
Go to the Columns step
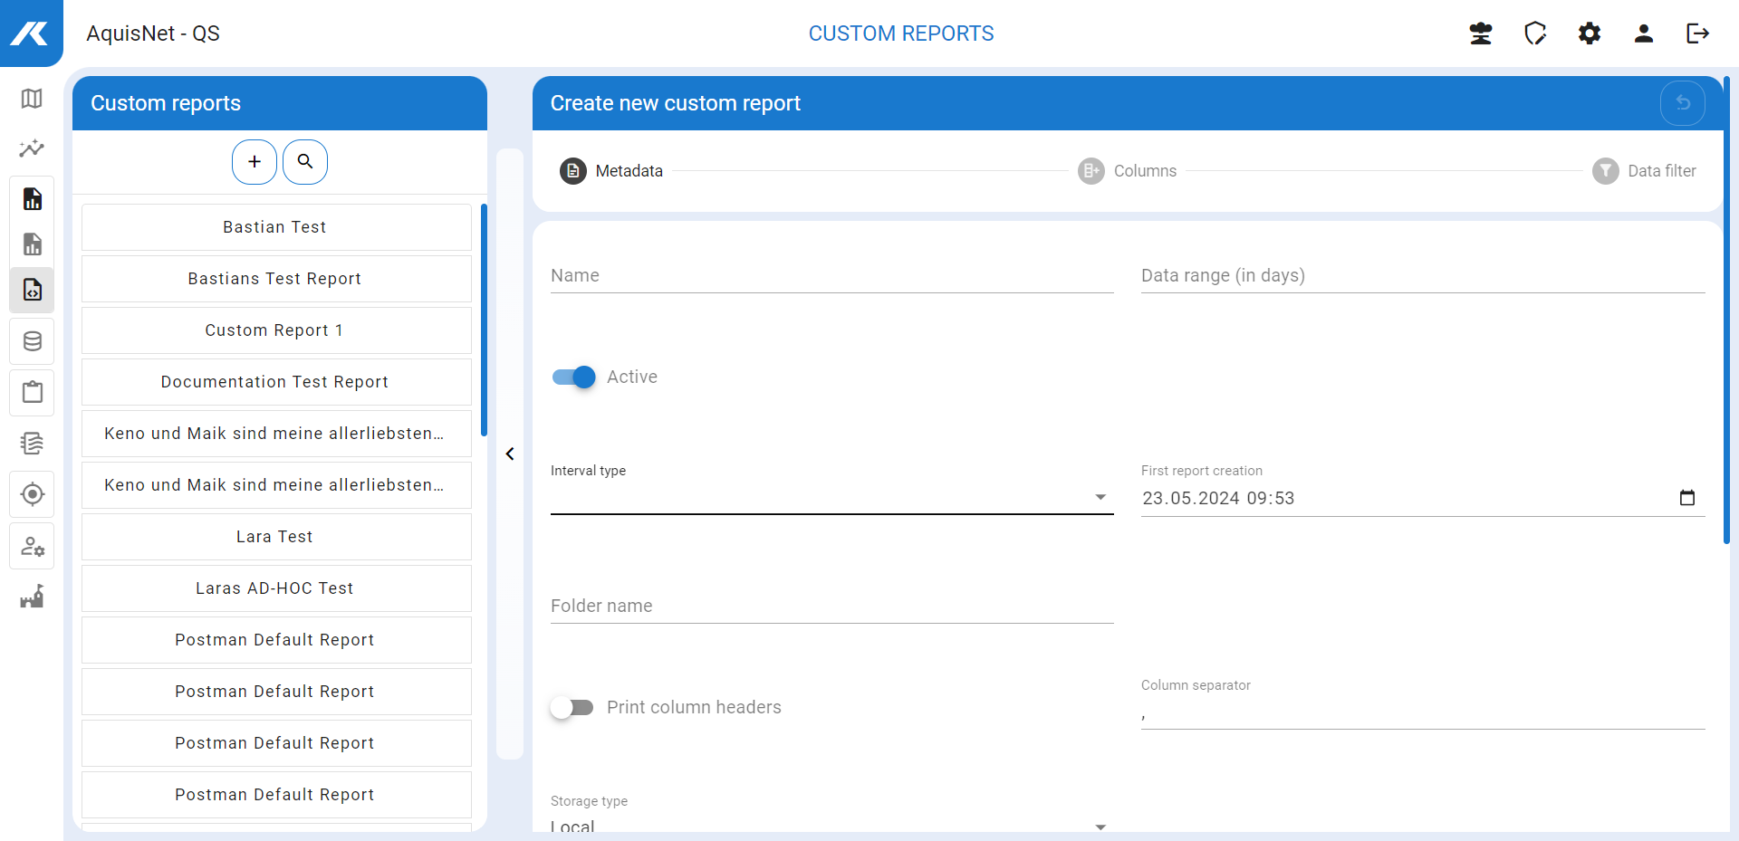1128,171
